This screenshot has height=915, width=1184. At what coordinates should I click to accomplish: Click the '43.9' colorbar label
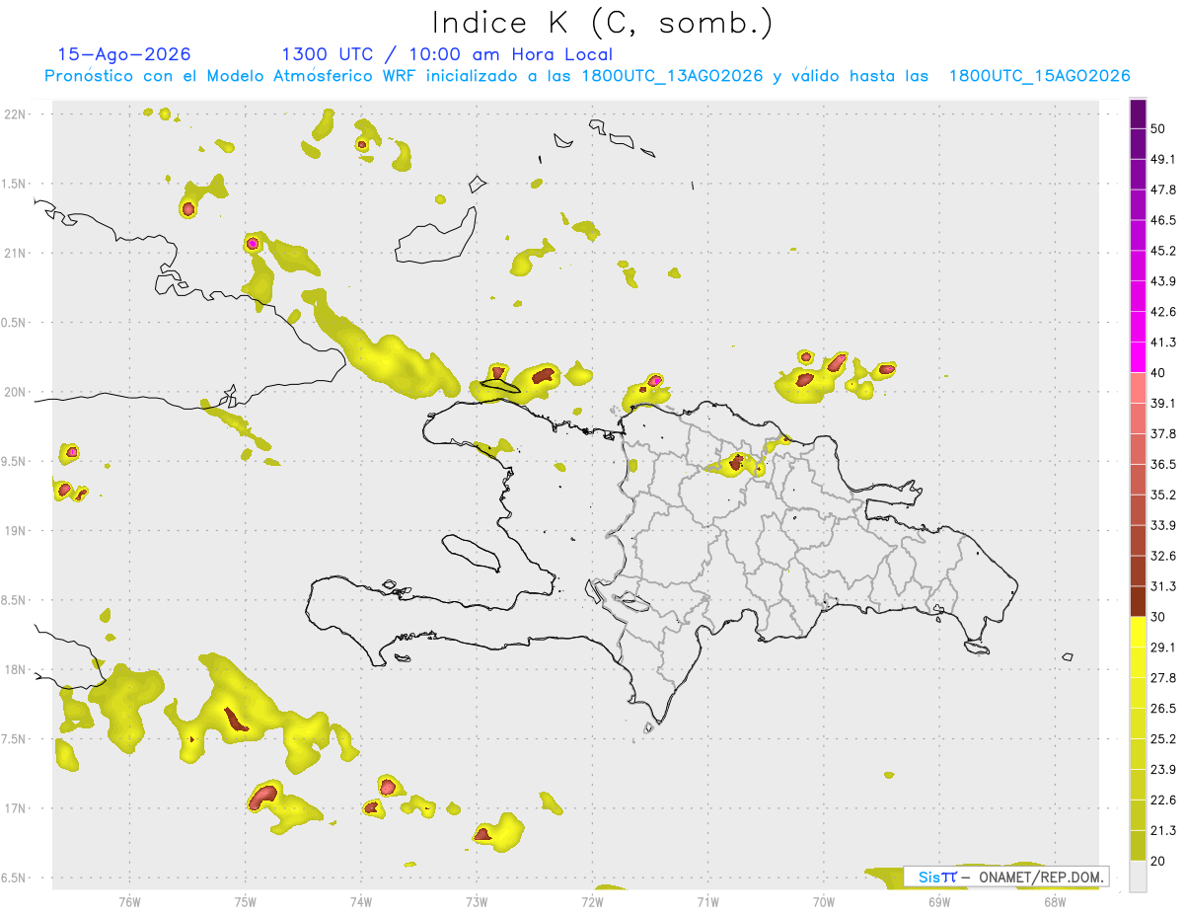click(1163, 281)
